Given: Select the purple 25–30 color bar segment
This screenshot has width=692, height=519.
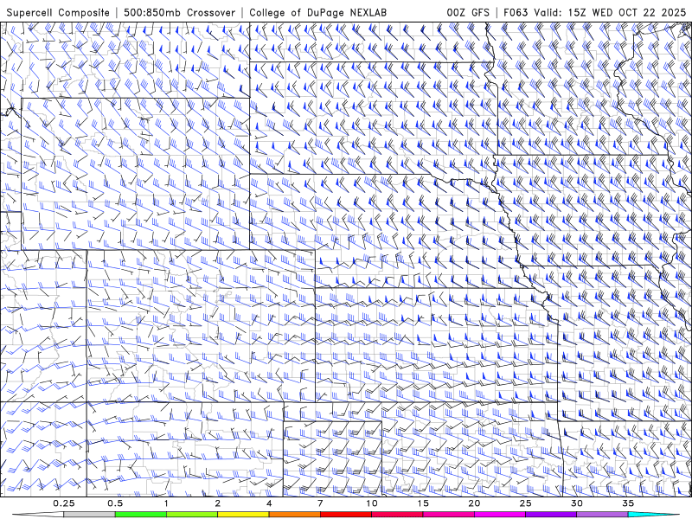Looking at the screenshot, I should point(551,515).
